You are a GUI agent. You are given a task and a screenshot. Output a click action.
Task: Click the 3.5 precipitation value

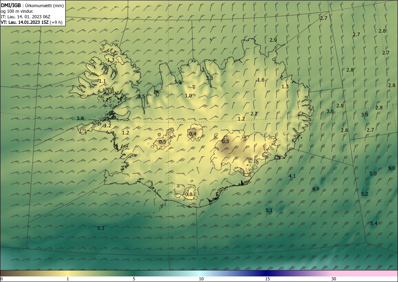pyautogui.click(x=141, y=96)
